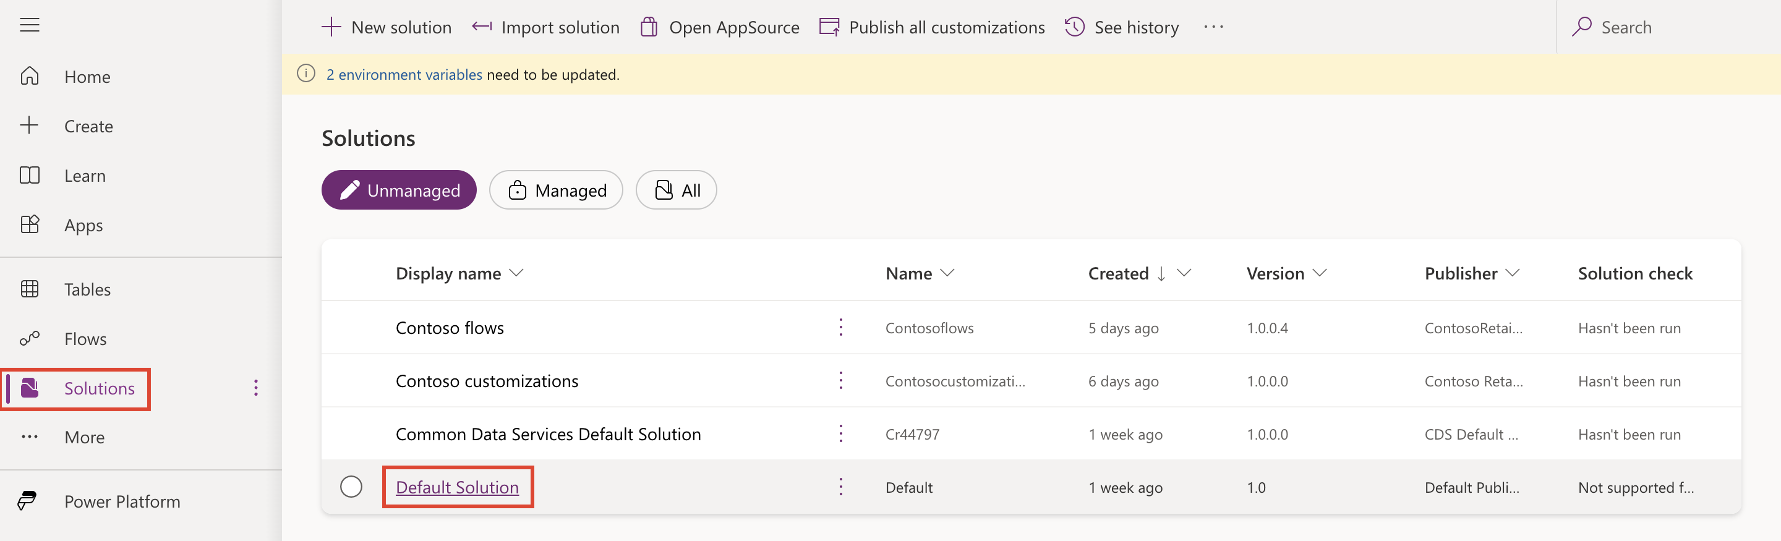Open Contoso flows row vertical dots menu
The width and height of the screenshot is (1781, 541).
coord(841,328)
